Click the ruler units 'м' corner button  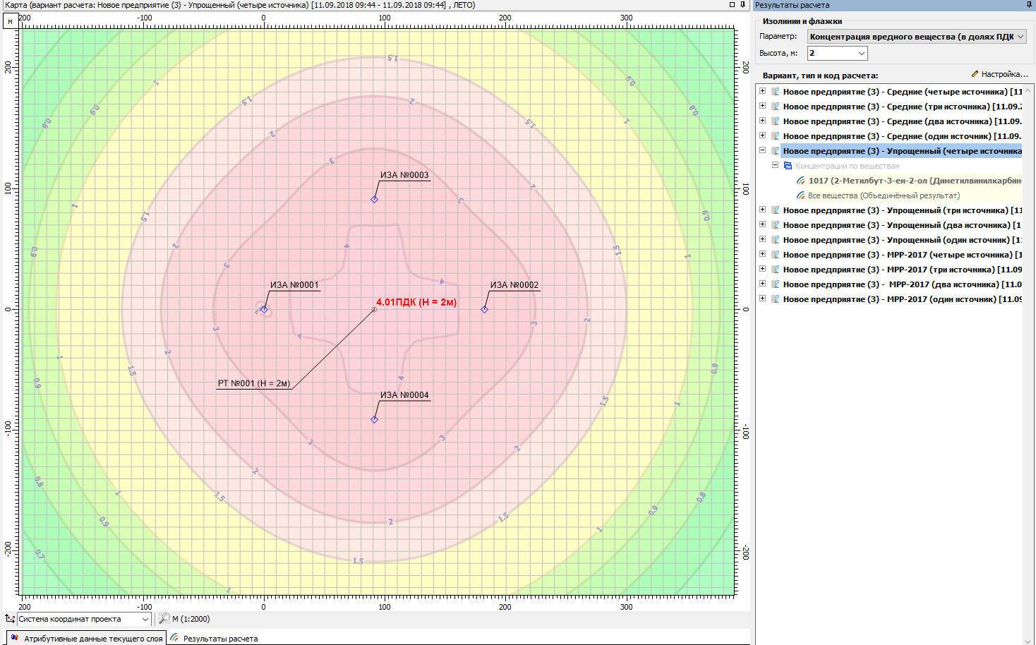[10, 21]
